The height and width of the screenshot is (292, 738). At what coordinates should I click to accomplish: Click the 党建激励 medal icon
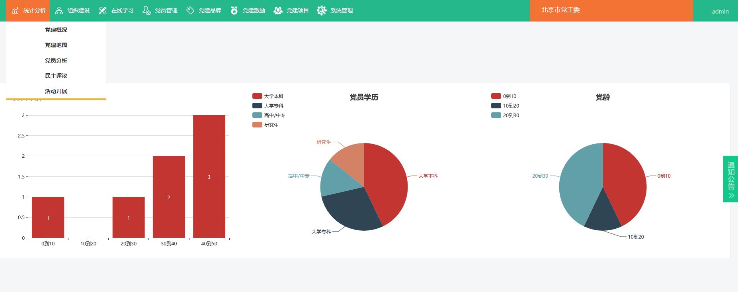(234, 10)
